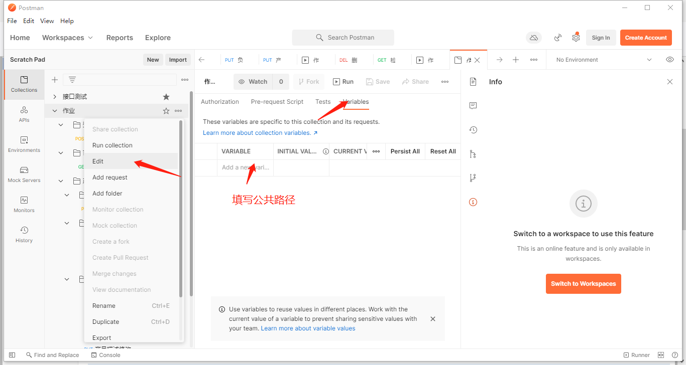The height and width of the screenshot is (365, 686).
Task: Open the View menu
Action: [x=47, y=21]
